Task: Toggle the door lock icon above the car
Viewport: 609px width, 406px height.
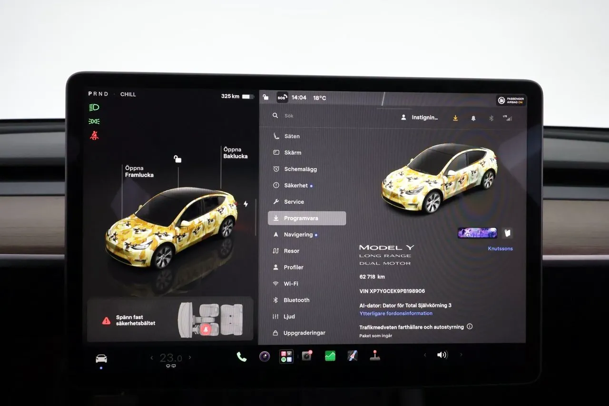Action: pyautogui.click(x=177, y=159)
